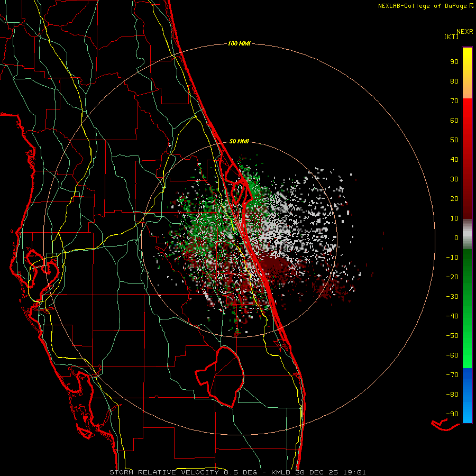Screen dimensions: 476x476
Task: Click the gray zero-velocity band of color bar
Action: [467, 234]
